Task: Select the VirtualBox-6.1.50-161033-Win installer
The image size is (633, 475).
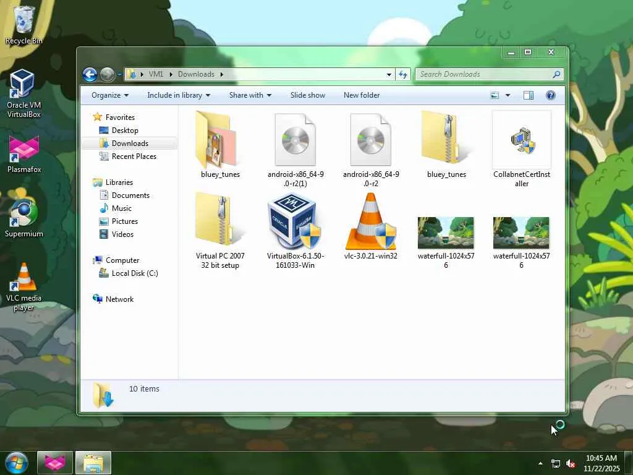Action: click(x=295, y=231)
